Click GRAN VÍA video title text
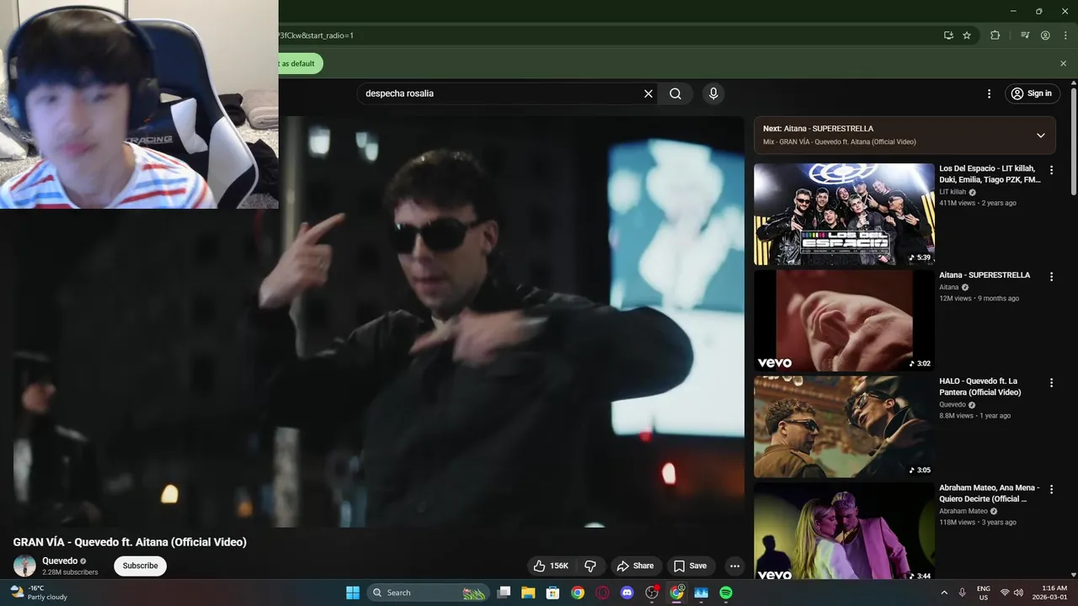The height and width of the screenshot is (606, 1078). (x=130, y=542)
